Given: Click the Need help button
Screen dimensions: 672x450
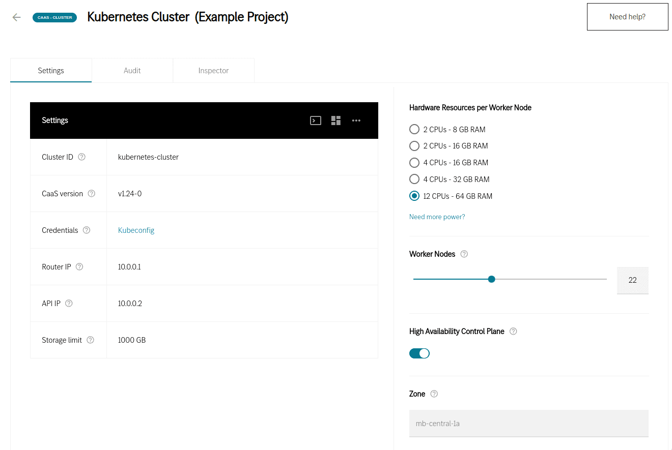Looking at the screenshot, I should click(x=627, y=16).
